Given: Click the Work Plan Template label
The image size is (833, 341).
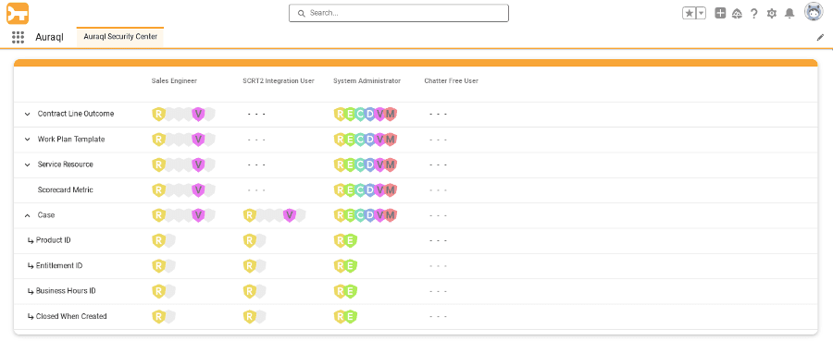Looking at the screenshot, I should pyautogui.click(x=71, y=139).
